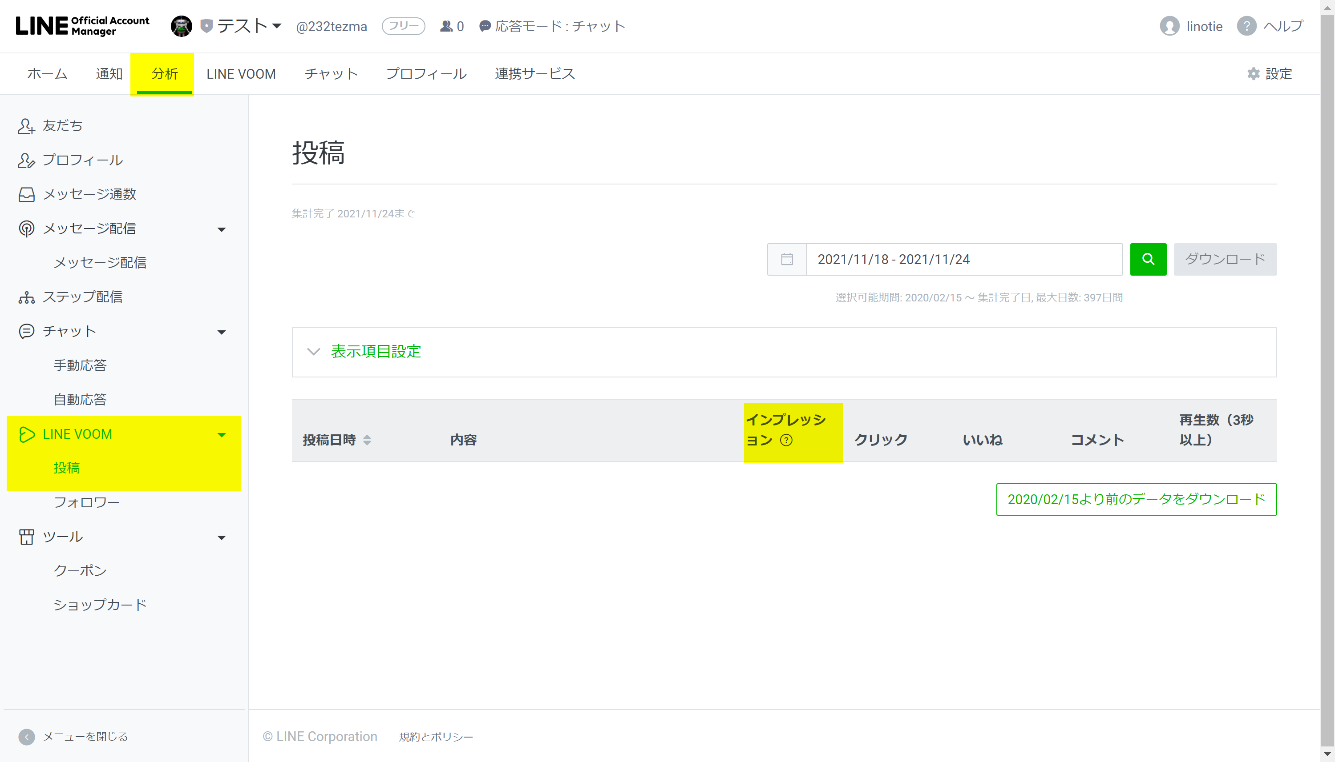Click the calendar icon in the date field
This screenshot has height=762, width=1335.
coord(786,259)
